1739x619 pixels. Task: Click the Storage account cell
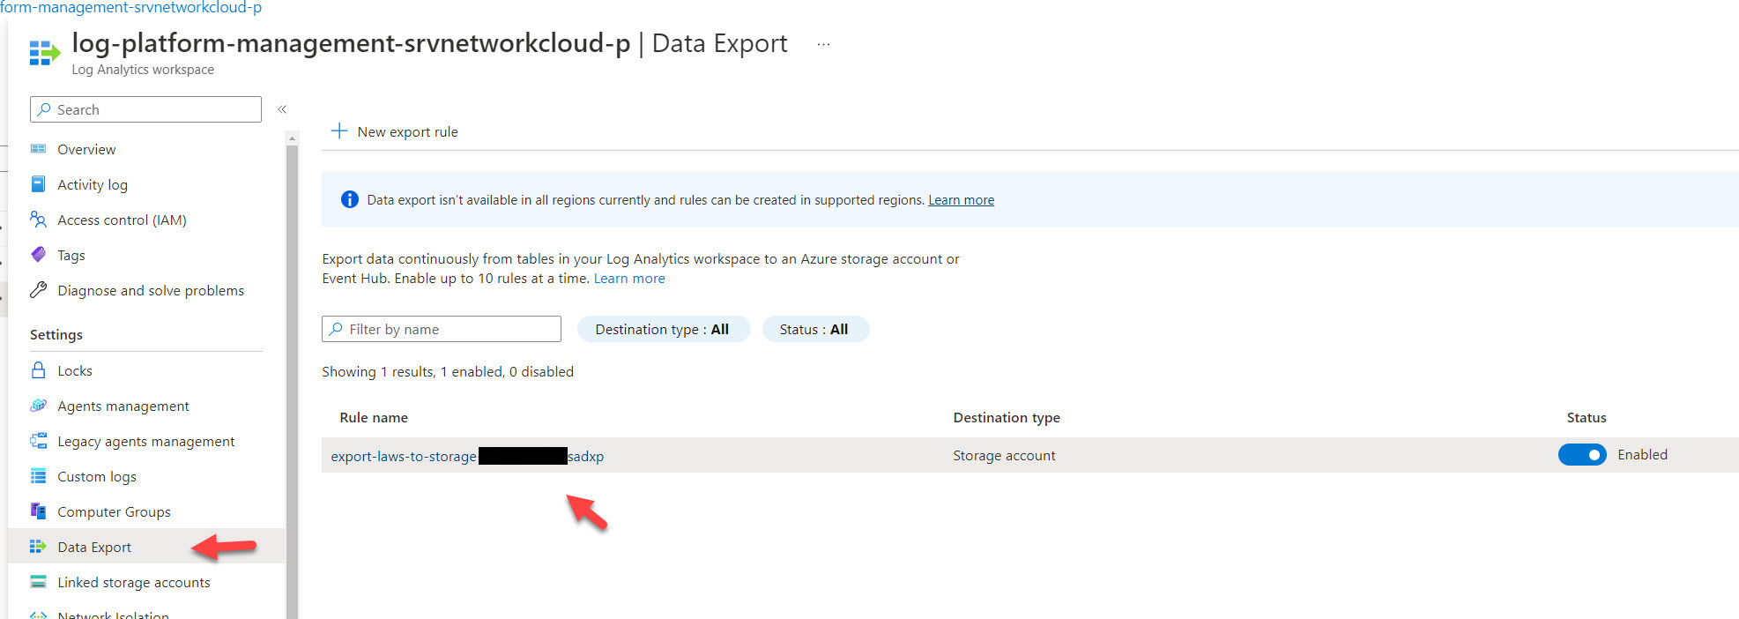1004,456
